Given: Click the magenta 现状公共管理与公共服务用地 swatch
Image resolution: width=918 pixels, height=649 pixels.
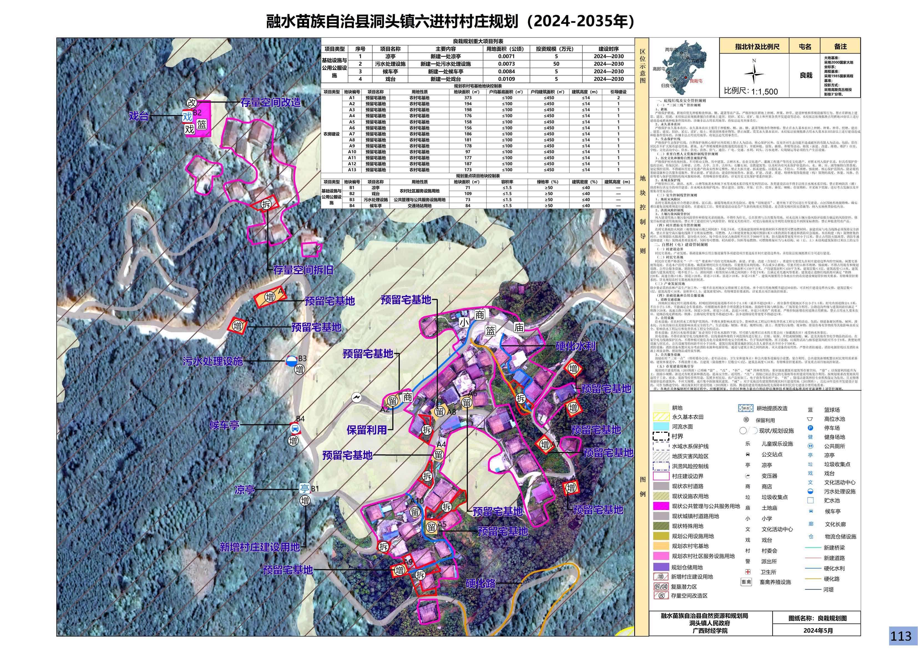Looking at the screenshot, I should coord(661,506).
